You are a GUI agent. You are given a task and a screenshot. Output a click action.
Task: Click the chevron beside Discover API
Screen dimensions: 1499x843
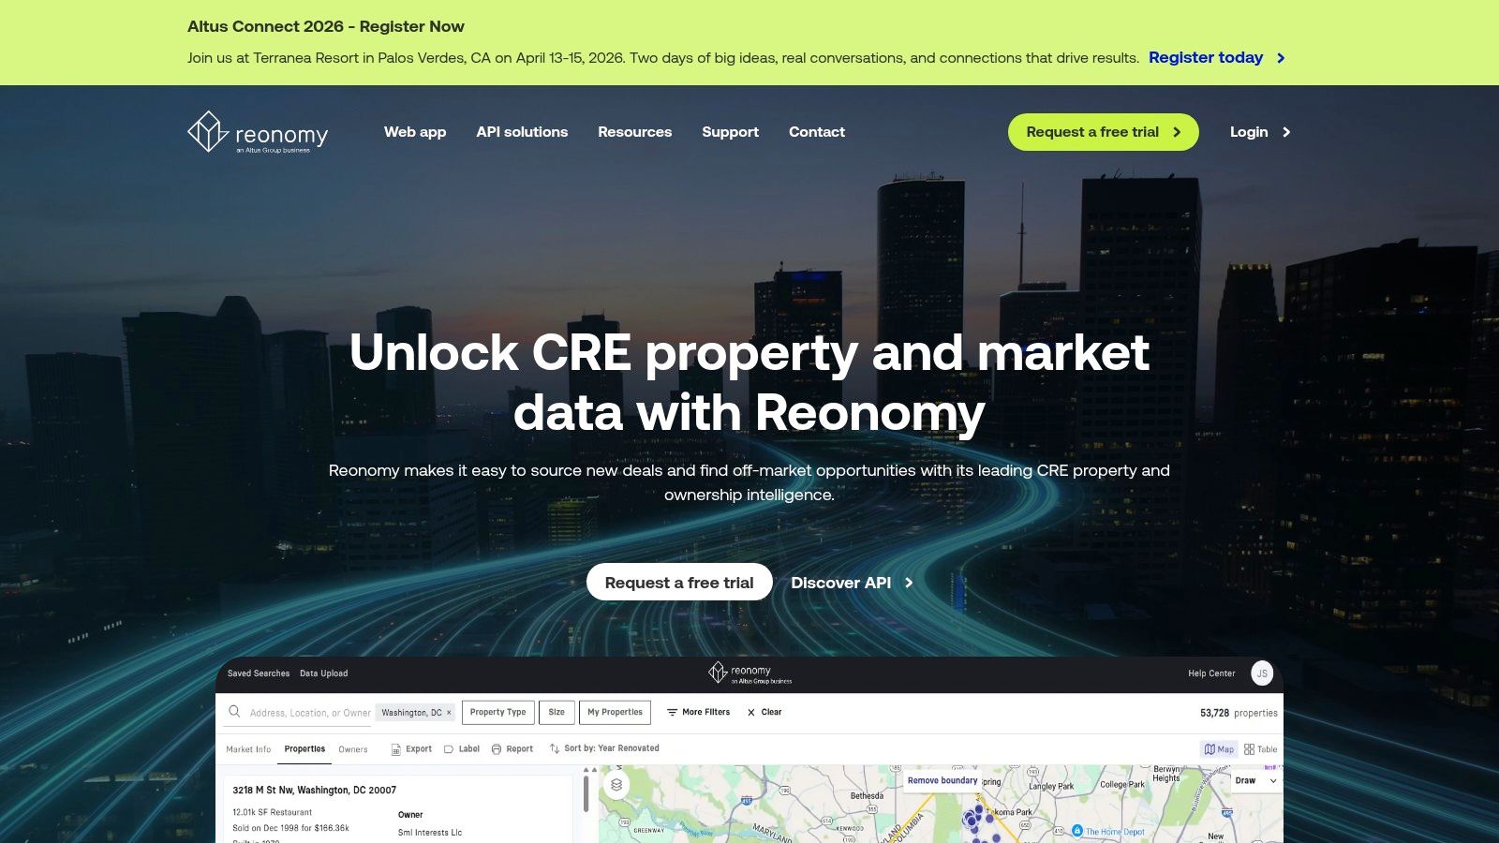[909, 583]
